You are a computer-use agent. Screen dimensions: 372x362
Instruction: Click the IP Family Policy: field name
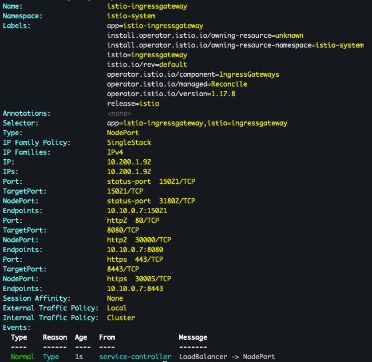[37, 143]
